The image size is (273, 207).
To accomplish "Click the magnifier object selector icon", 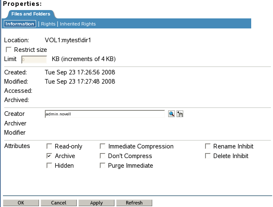I will click(x=171, y=113).
